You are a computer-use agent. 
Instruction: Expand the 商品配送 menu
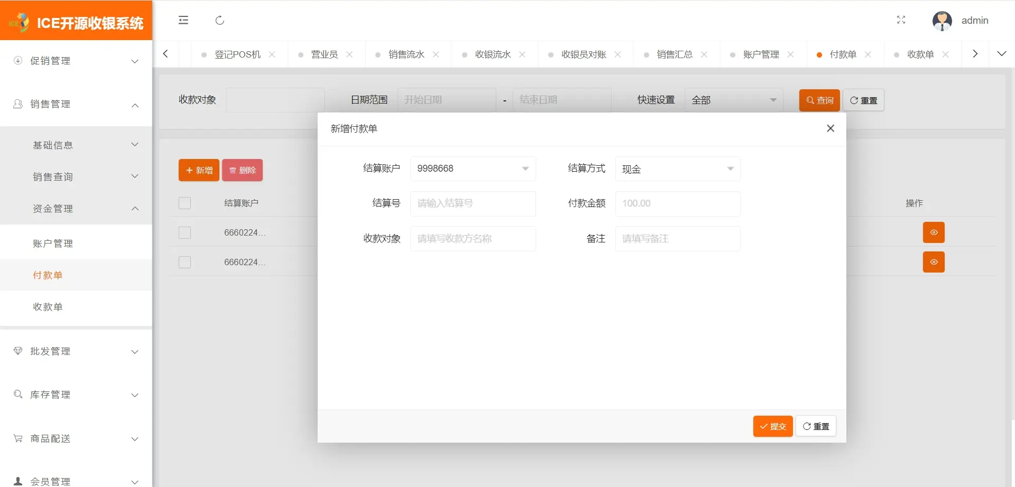point(76,438)
